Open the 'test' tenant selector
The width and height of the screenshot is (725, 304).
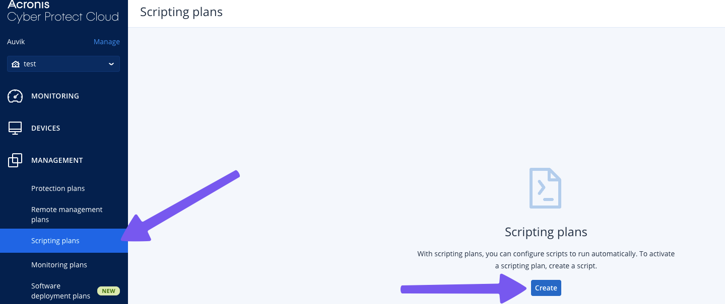(63, 64)
